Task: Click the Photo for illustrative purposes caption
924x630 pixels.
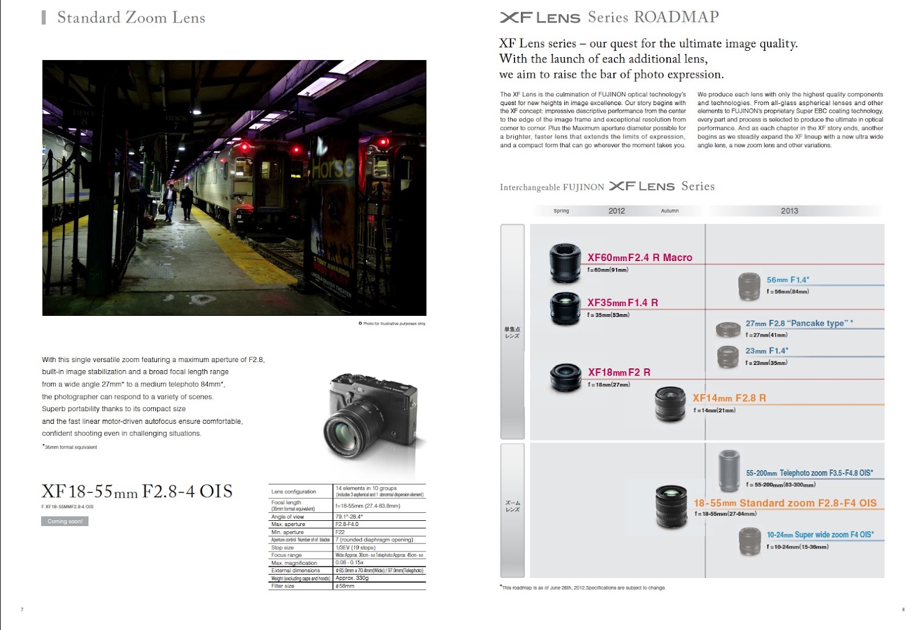Action: point(392,323)
